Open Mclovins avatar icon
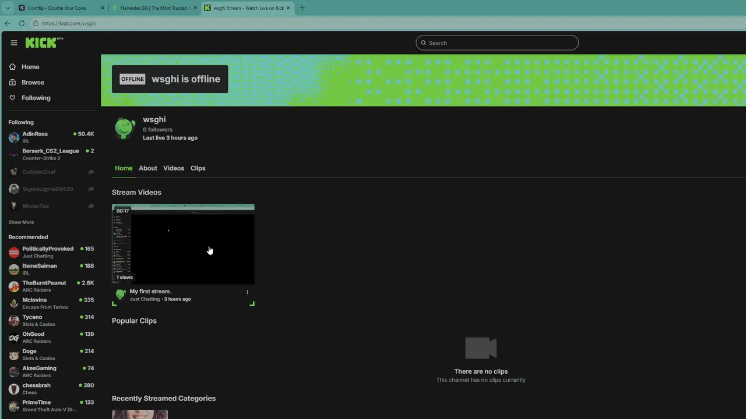 [14, 303]
